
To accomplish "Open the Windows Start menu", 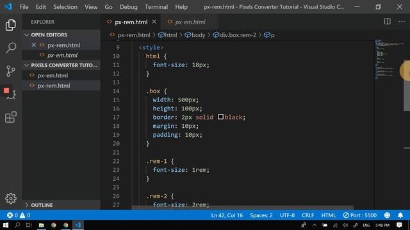I will [x=6, y=225].
